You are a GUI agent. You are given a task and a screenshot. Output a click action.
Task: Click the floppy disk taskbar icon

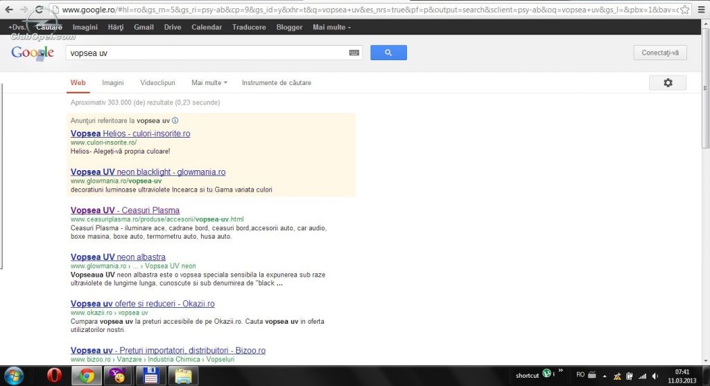pos(150,376)
